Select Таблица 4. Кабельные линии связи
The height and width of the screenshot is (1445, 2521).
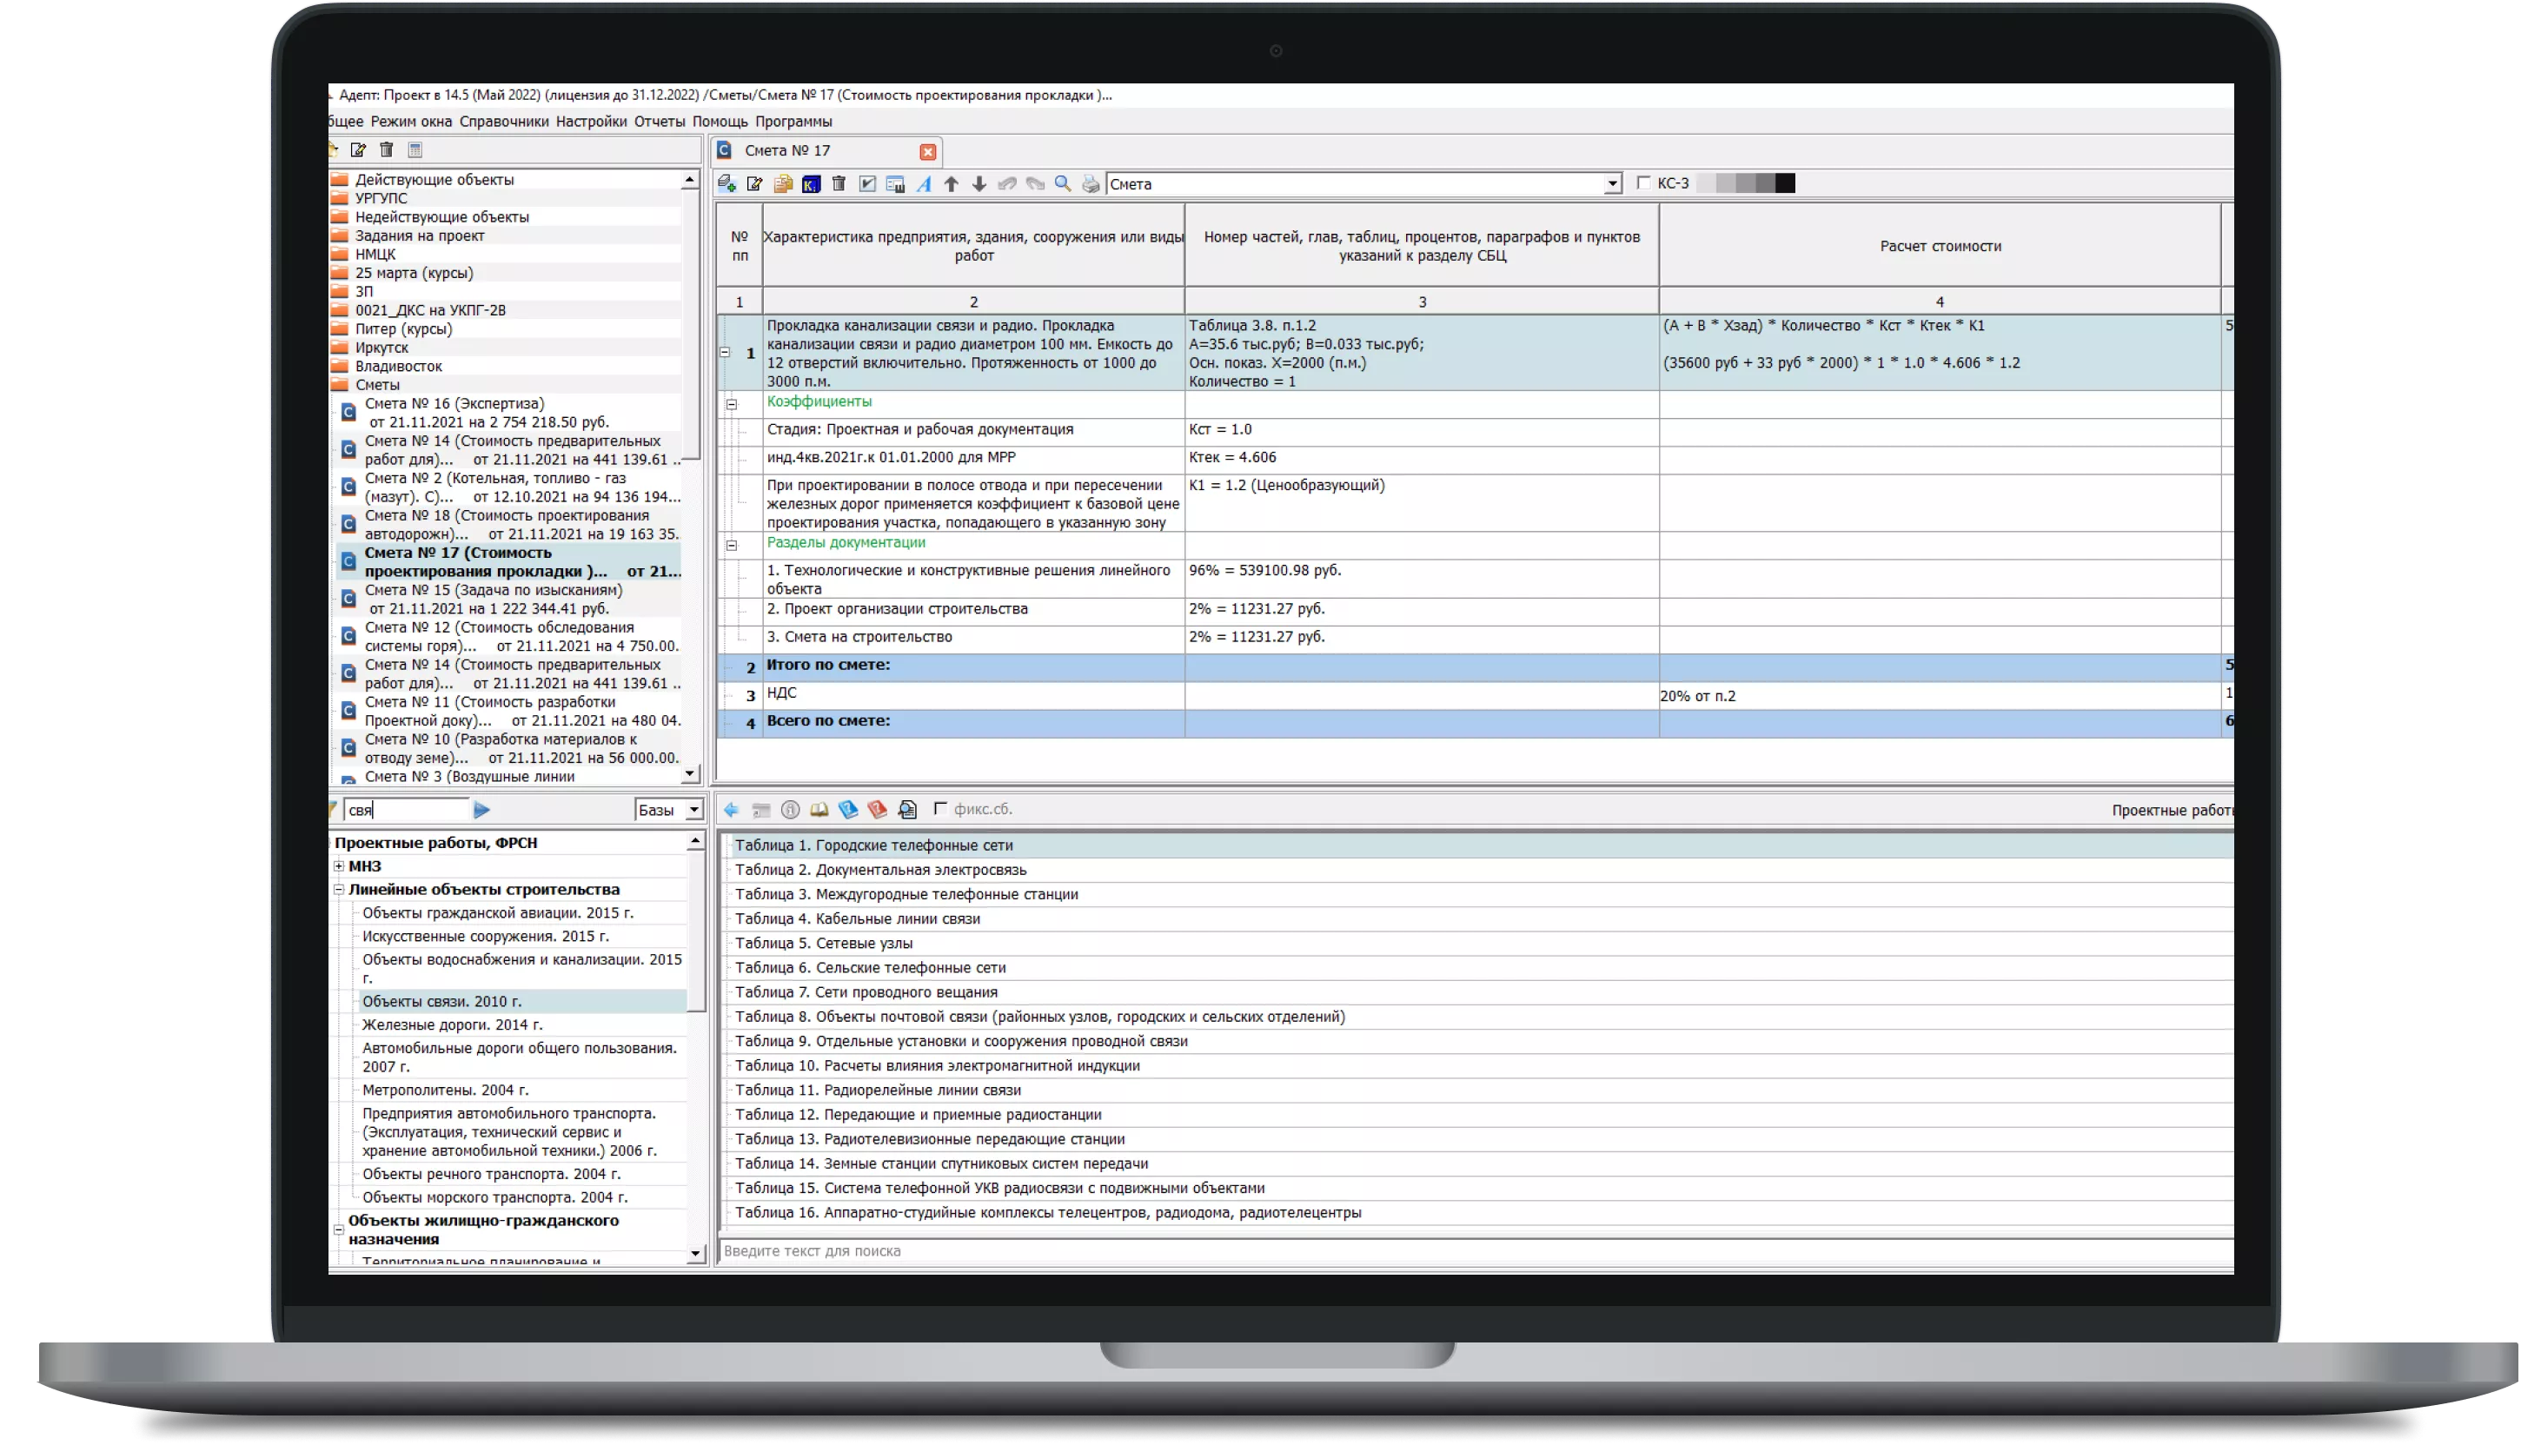tap(858, 919)
